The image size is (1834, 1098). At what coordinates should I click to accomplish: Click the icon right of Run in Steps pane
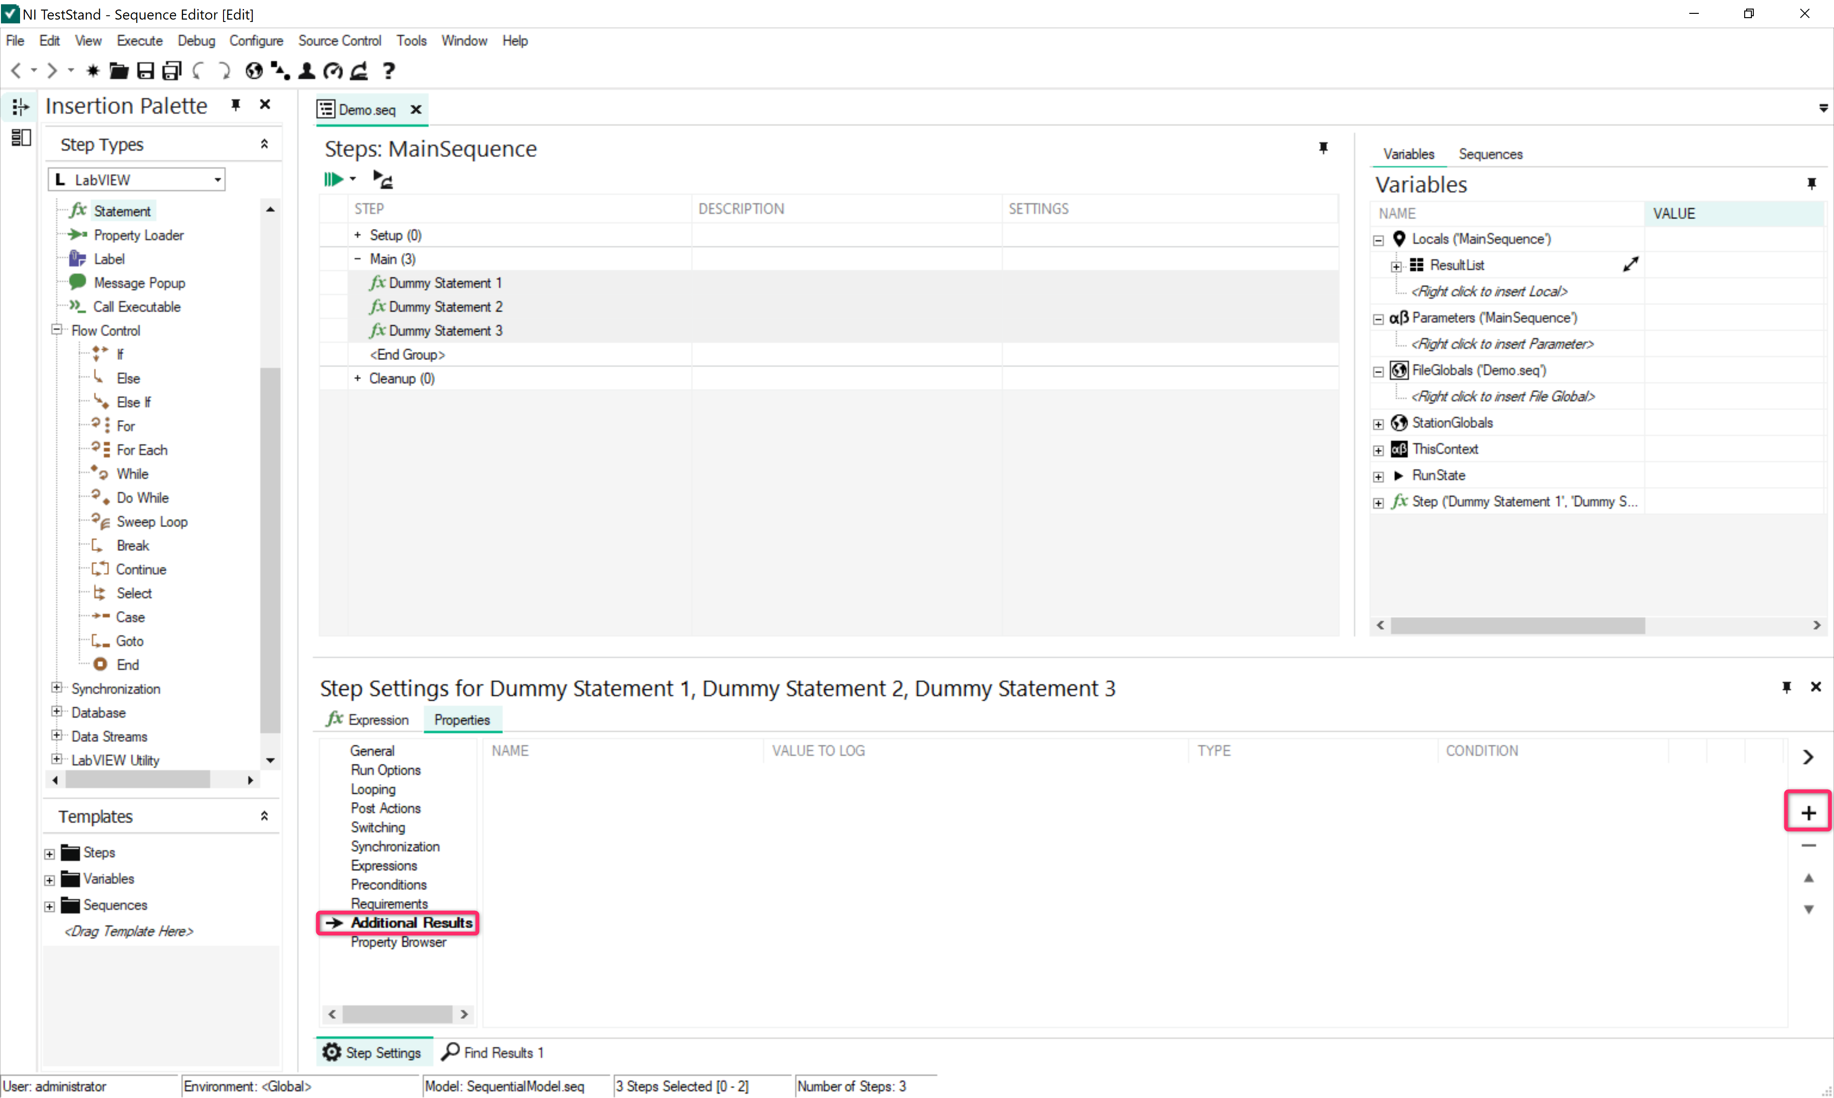point(384,179)
